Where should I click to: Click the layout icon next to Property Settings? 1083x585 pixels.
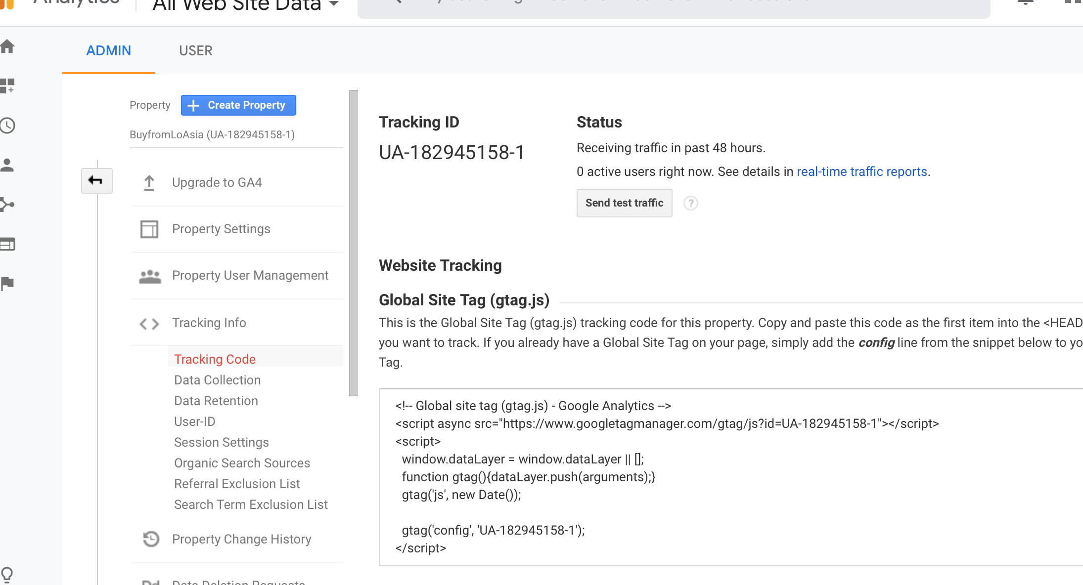click(x=149, y=229)
